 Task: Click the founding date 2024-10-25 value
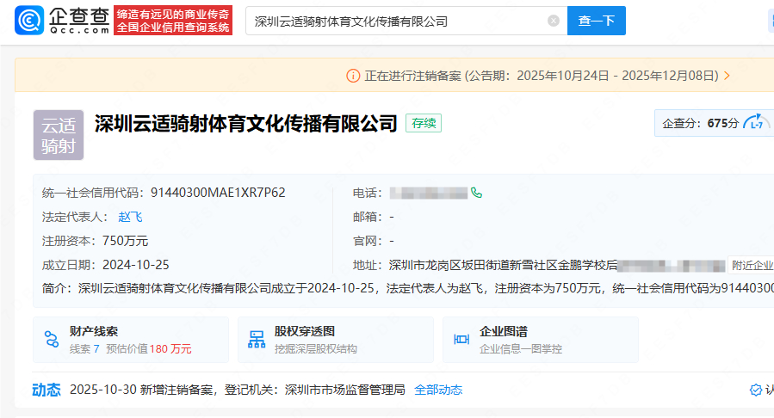click(136, 265)
